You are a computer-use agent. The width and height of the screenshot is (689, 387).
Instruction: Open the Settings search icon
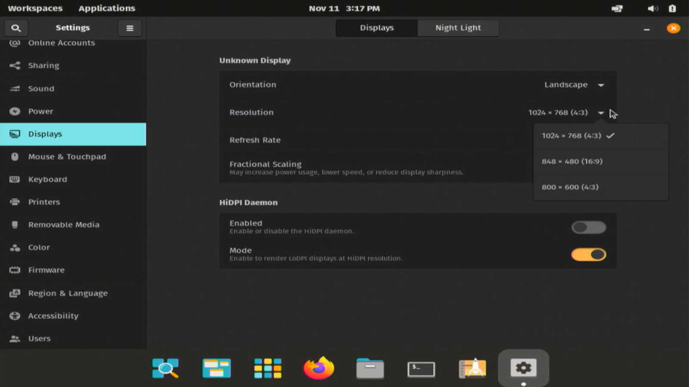(16, 28)
